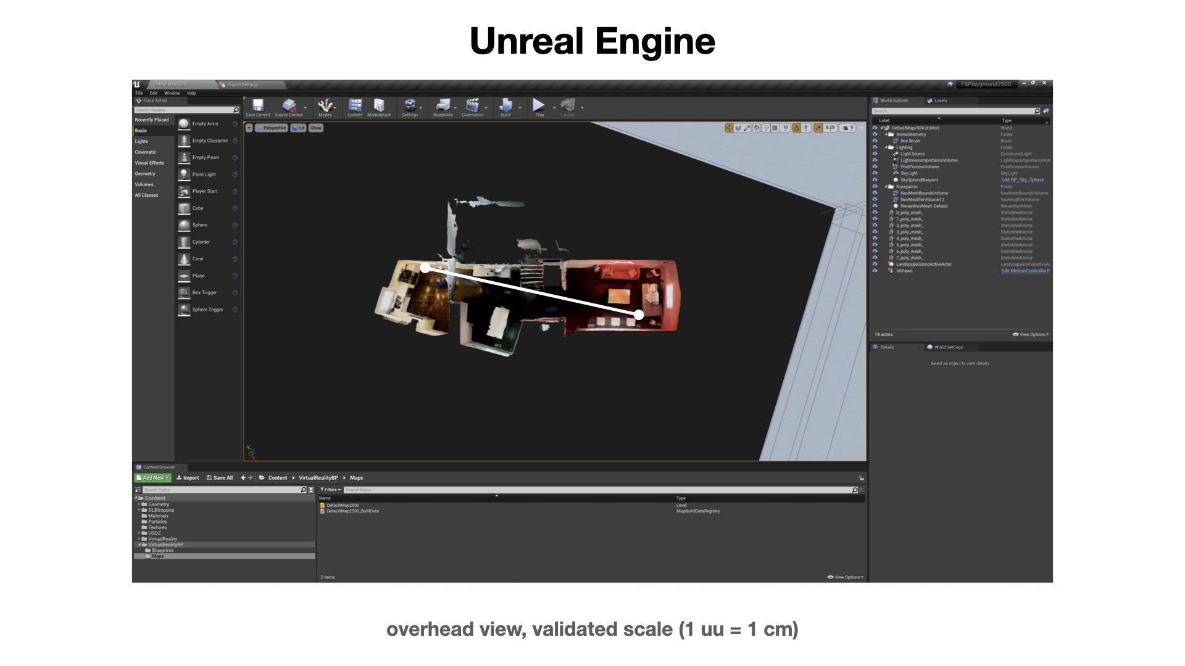Viewport: 1185px width, 666px height.
Task: Open the Modes toolbar icon
Action: pos(325,107)
